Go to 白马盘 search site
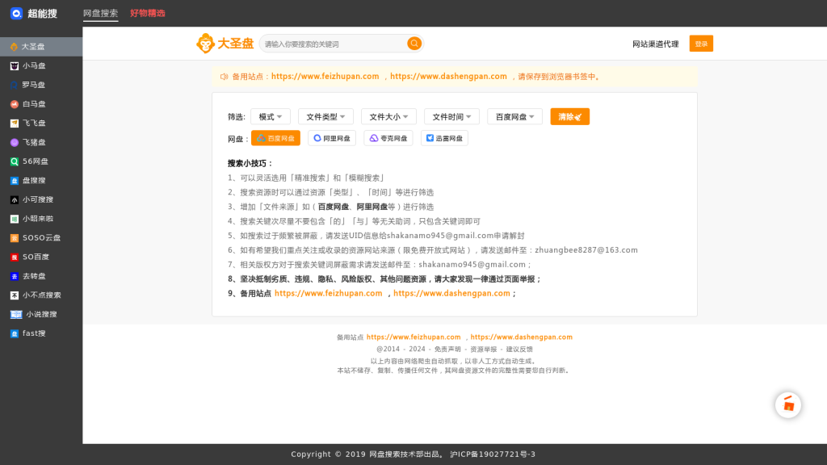Image resolution: width=827 pixels, height=465 pixels. click(41, 104)
